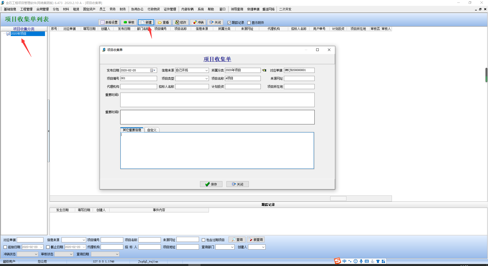
Task: Check the 包含过期项目 checkbox
Action: [203, 240]
